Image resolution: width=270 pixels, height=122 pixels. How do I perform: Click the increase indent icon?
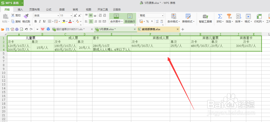tap(104, 15)
